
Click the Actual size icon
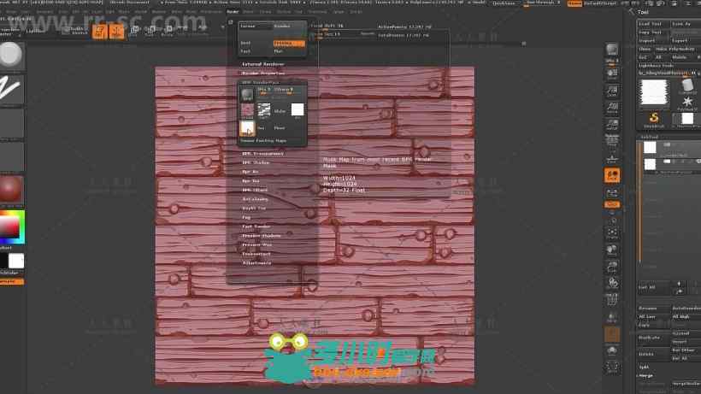pos(612,108)
